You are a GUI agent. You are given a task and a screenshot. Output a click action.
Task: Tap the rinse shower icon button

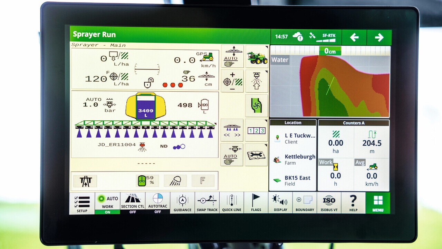[175, 181]
